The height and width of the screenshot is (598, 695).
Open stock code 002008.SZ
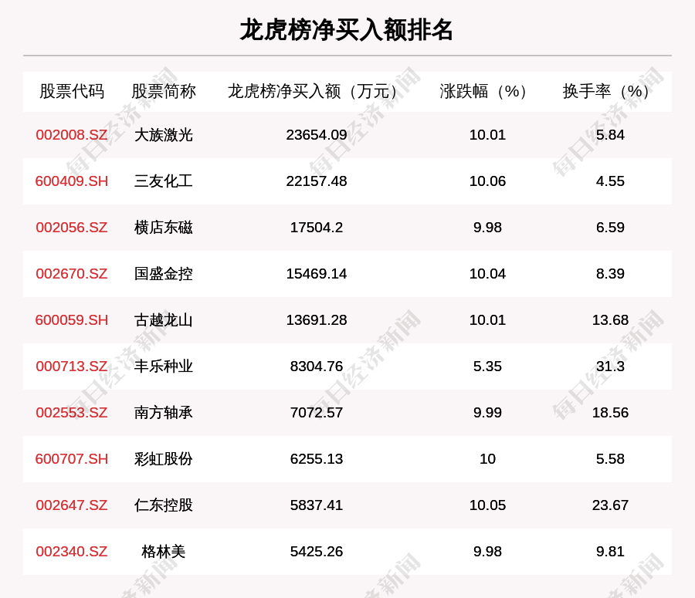point(72,135)
